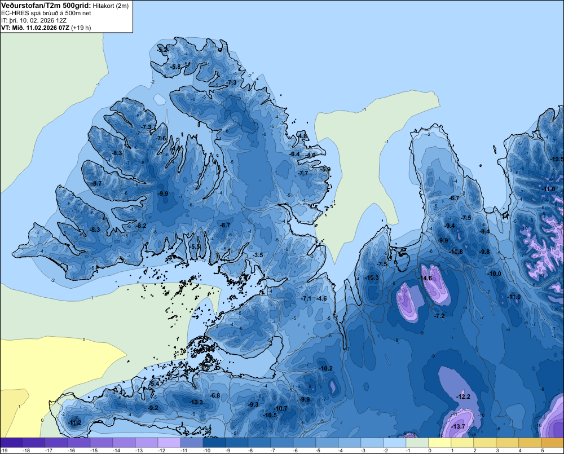
Task: Click the -11.2 temperature value
Action: [75, 422]
